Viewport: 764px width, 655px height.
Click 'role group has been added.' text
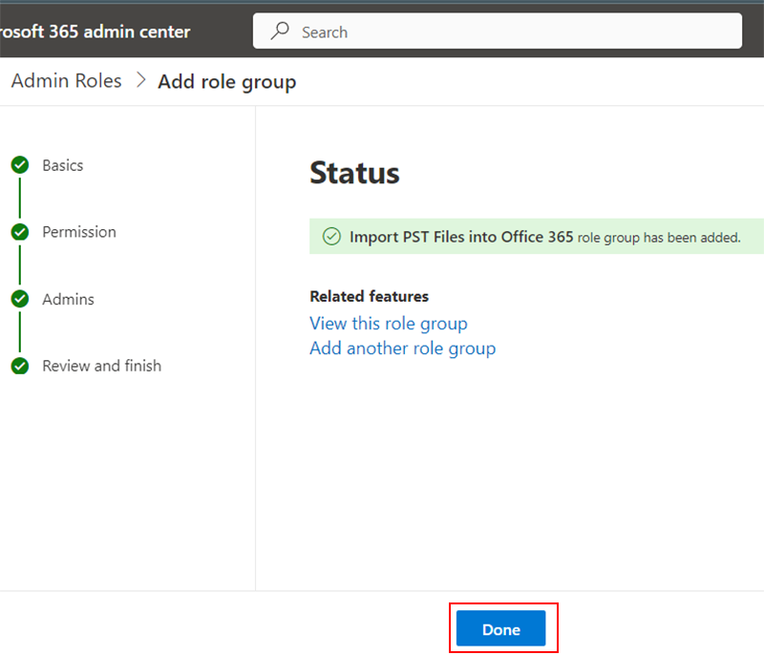[659, 238]
